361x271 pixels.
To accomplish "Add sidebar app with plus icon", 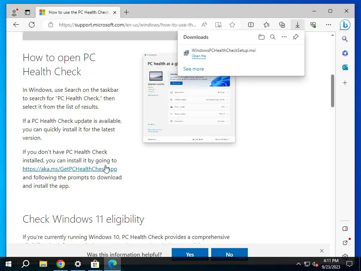I will click(x=345, y=83).
